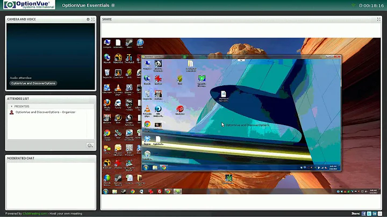Collapse the Presenters group
Image resolution: width=387 pixels, height=217 pixels.
11,106
